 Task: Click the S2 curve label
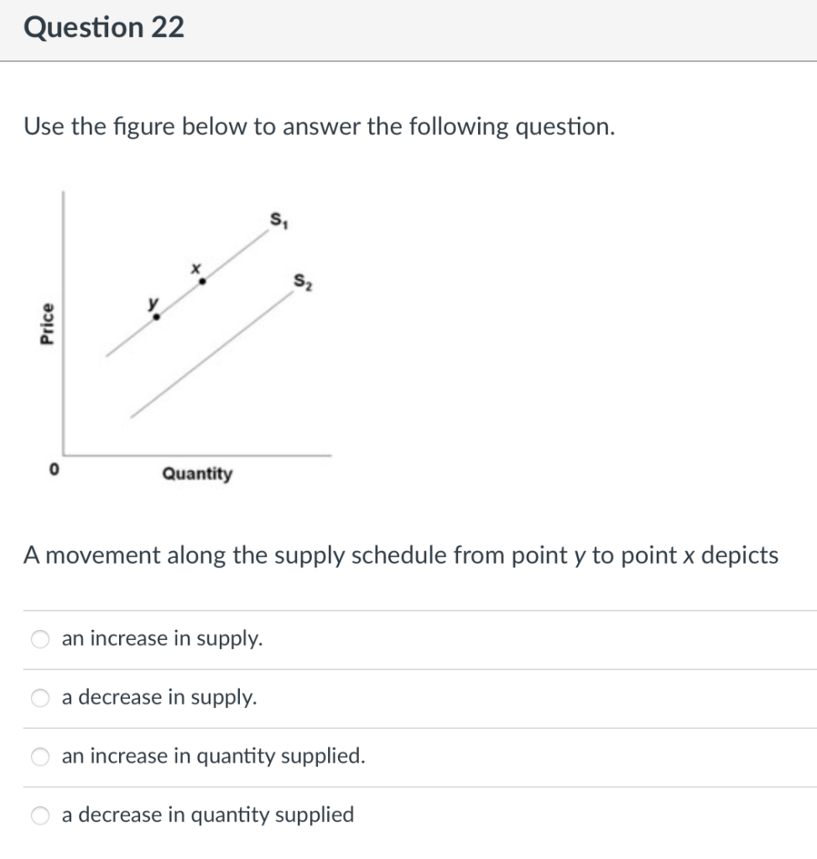point(301,281)
